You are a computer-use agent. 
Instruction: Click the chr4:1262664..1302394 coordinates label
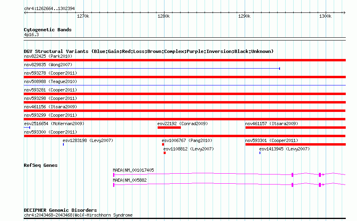[49, 8]
